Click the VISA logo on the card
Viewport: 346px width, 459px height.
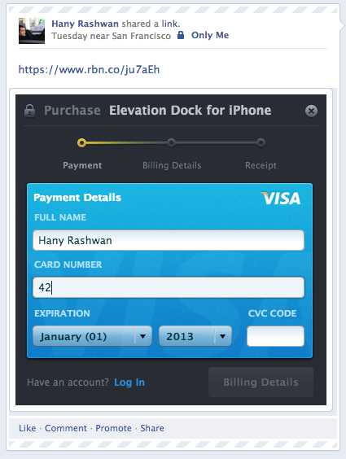point(281,199)
